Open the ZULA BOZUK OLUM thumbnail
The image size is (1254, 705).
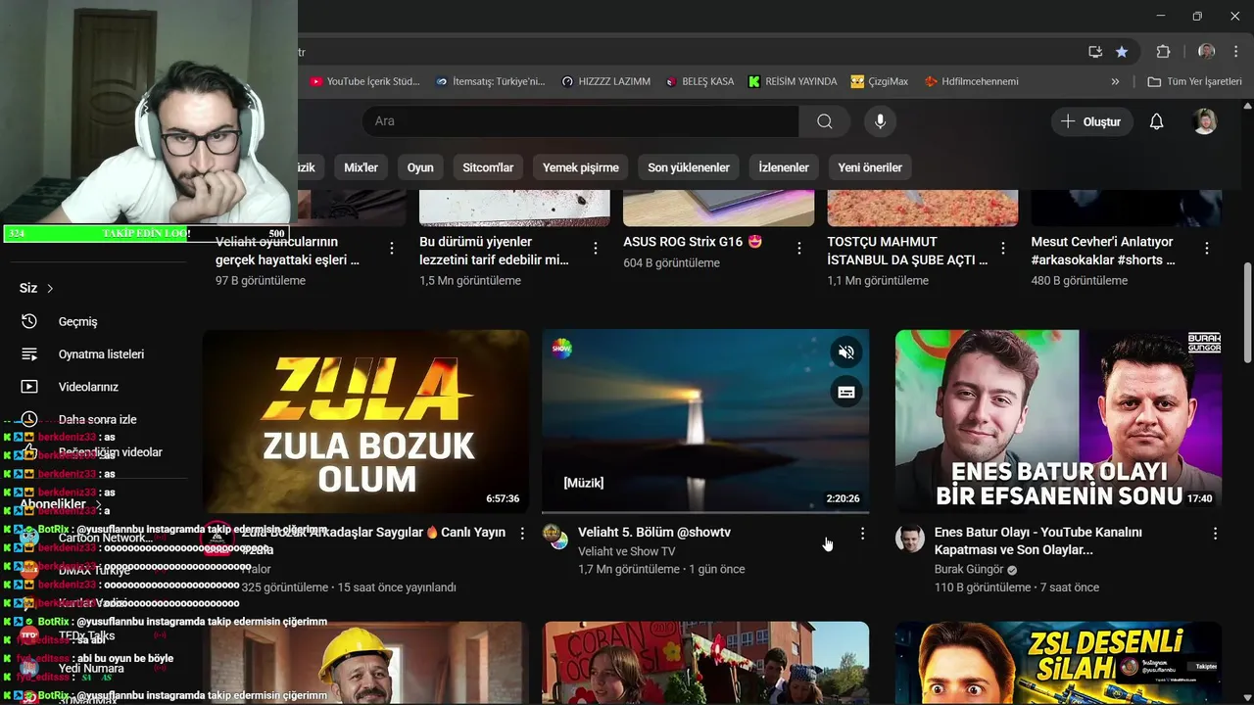tap(365, 421)
